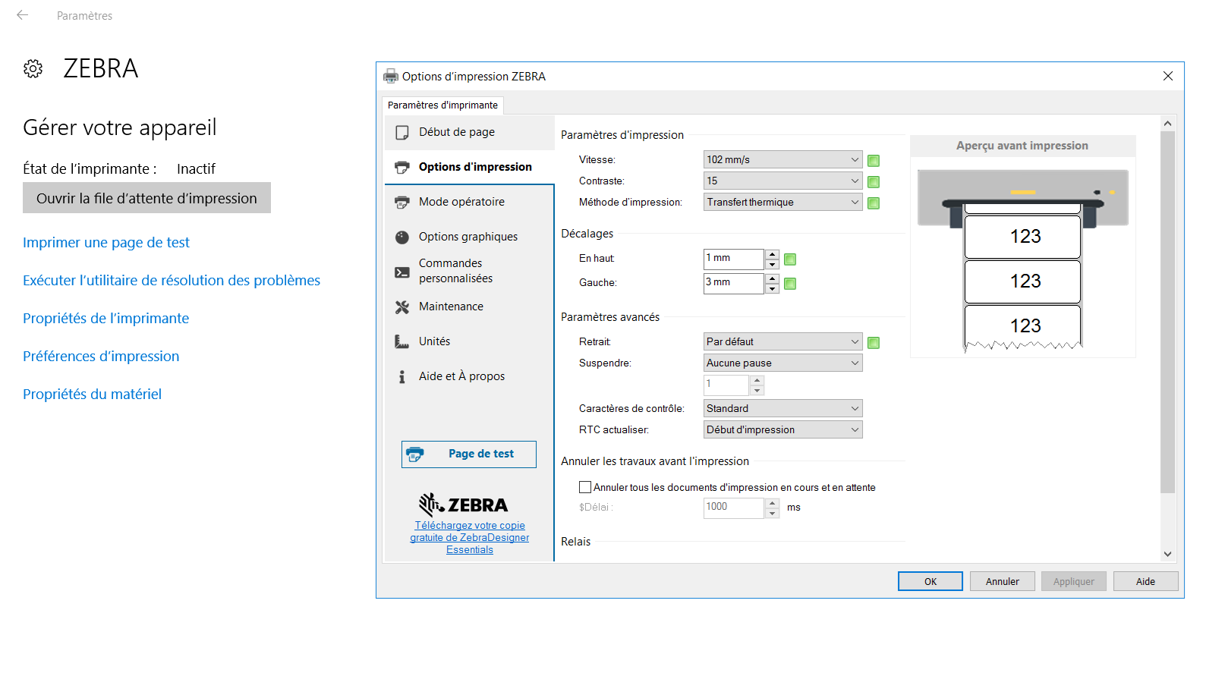Screen dimensions: 1228x676
Task: Select Options d'impression in the sidebar
Action: click(x=474, y=167)
